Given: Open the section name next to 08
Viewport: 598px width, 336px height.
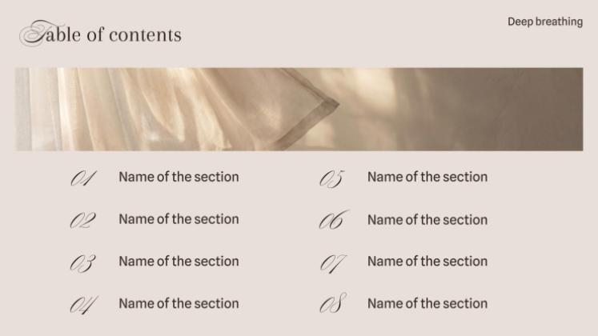Looking at the screenshot, I should 427,303.
